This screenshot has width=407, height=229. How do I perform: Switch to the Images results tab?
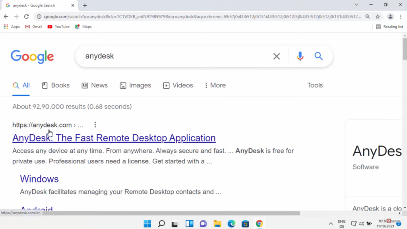[x=136, y=85]
